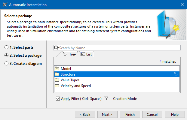Screen dimensions: 187x120
Task: Select the '1. Select parts' step
Action: [6, 47]
